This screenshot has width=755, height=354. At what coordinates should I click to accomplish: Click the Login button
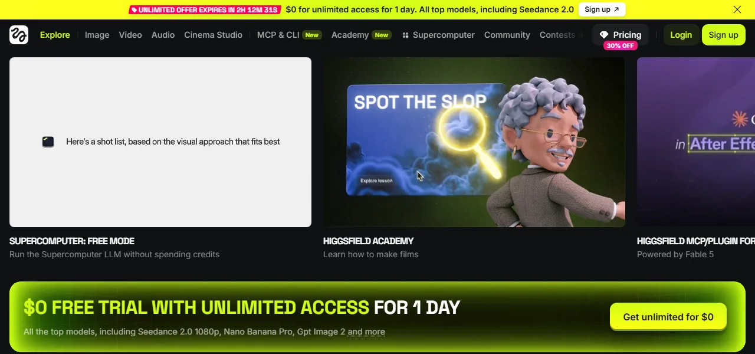(x=681, y=35)
